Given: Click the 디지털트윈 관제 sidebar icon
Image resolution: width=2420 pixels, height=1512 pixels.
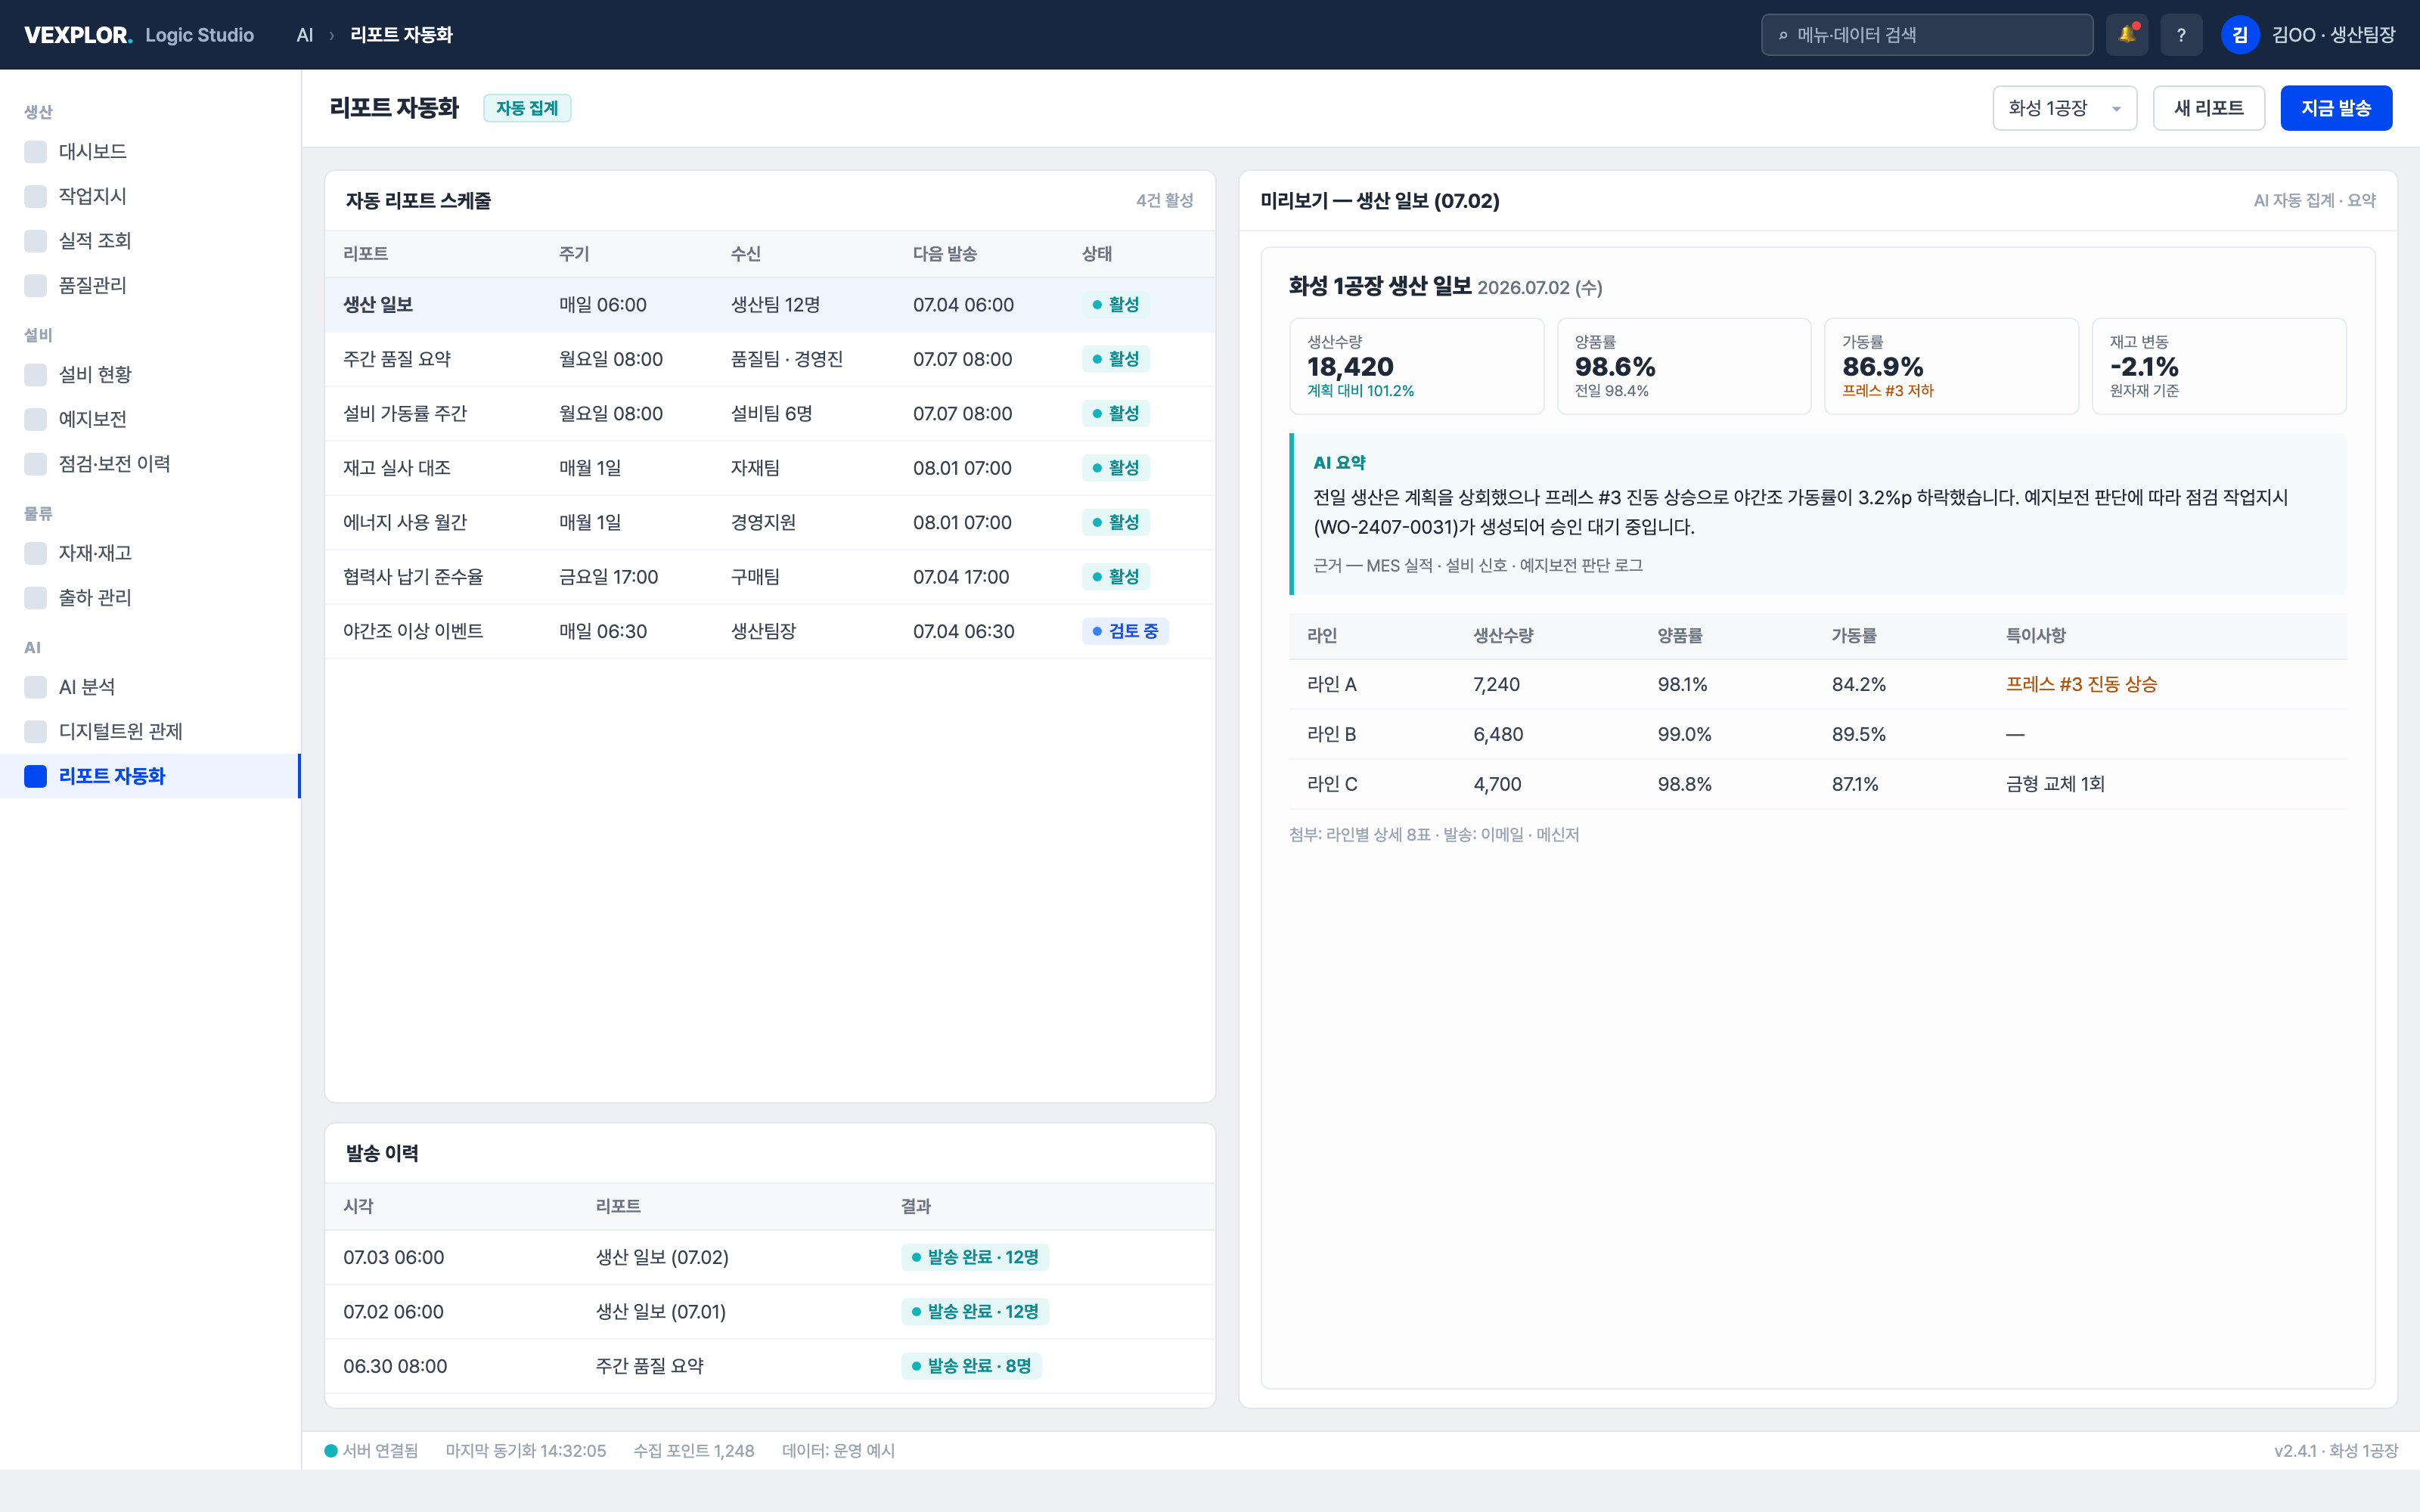Looking at the screenshot, I should (35, 732).
